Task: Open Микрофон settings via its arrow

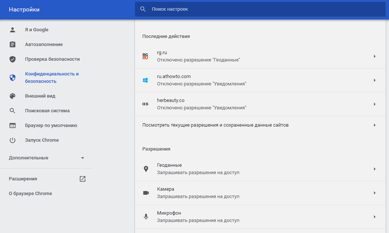Action: tap(375, 217)
